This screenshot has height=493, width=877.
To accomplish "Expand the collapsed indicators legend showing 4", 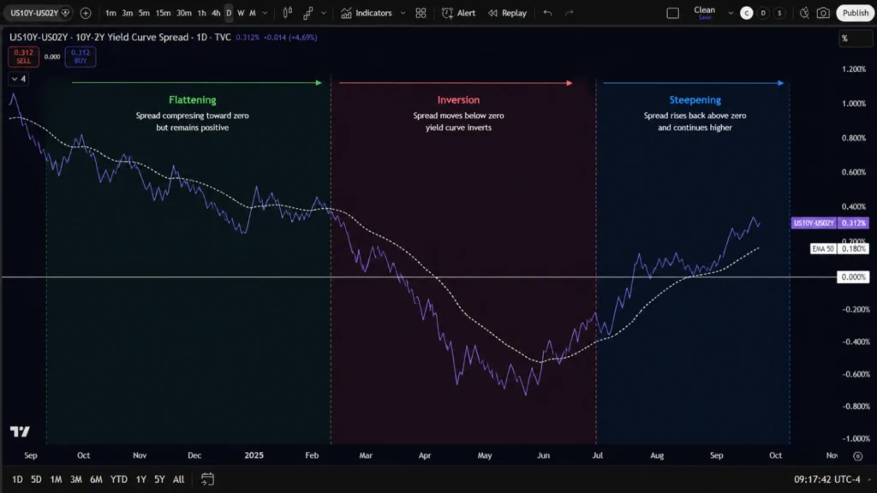I will (19, 79).
